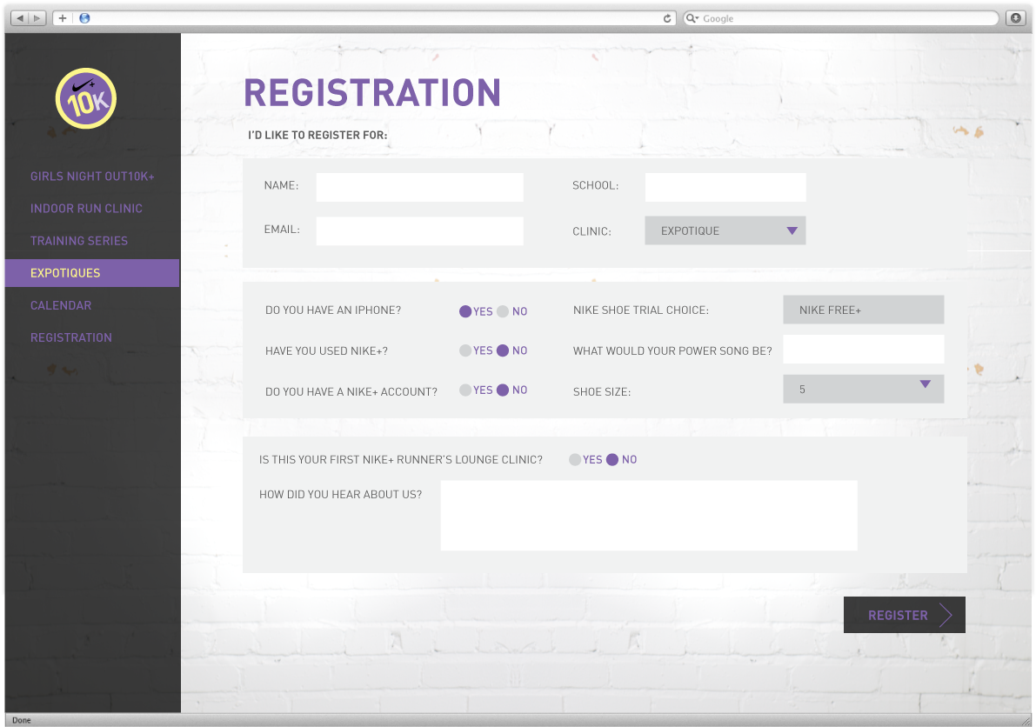Open Indoor Run Clinic menu item
This screenshot has height=727, width=1036.
click(x=87, y=209)
